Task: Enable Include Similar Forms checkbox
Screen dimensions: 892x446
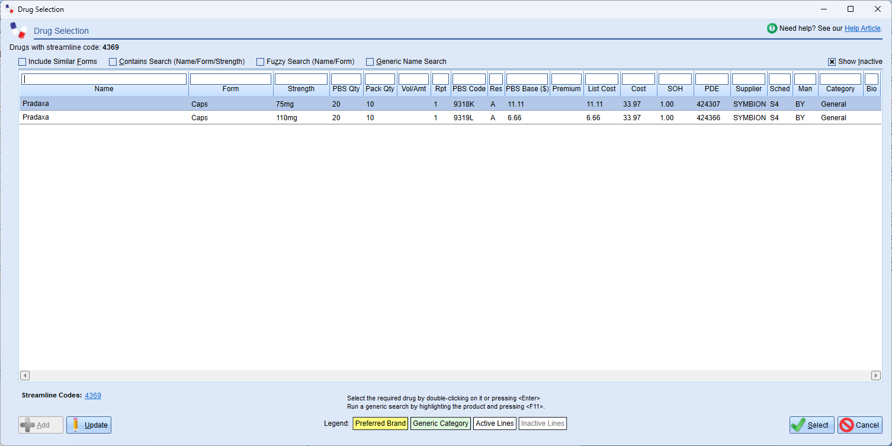Action: tap(23, 62)
